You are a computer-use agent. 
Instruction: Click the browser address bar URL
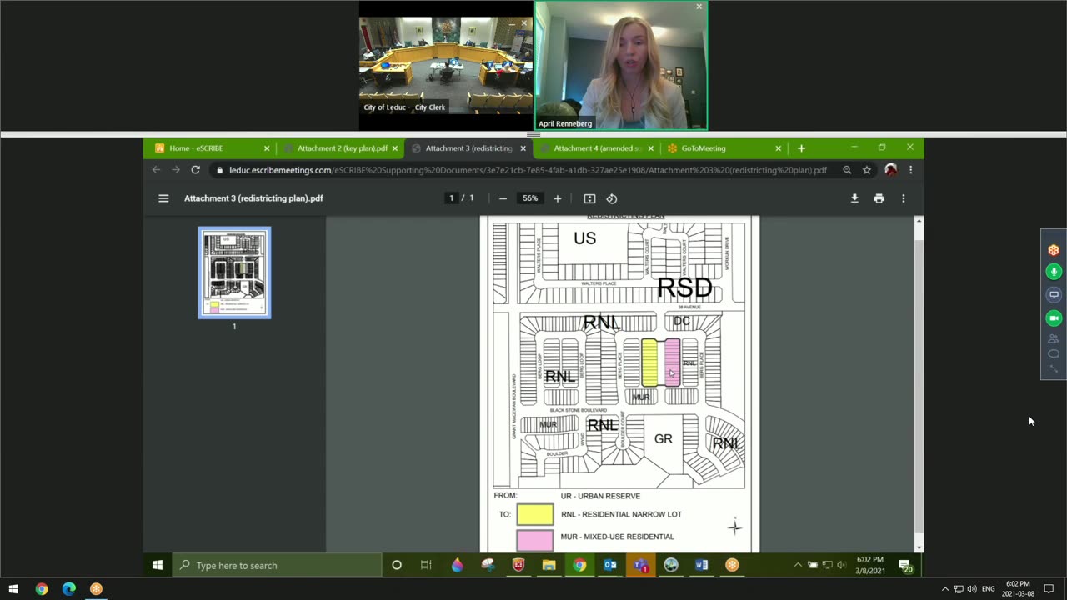click(528, 170)
